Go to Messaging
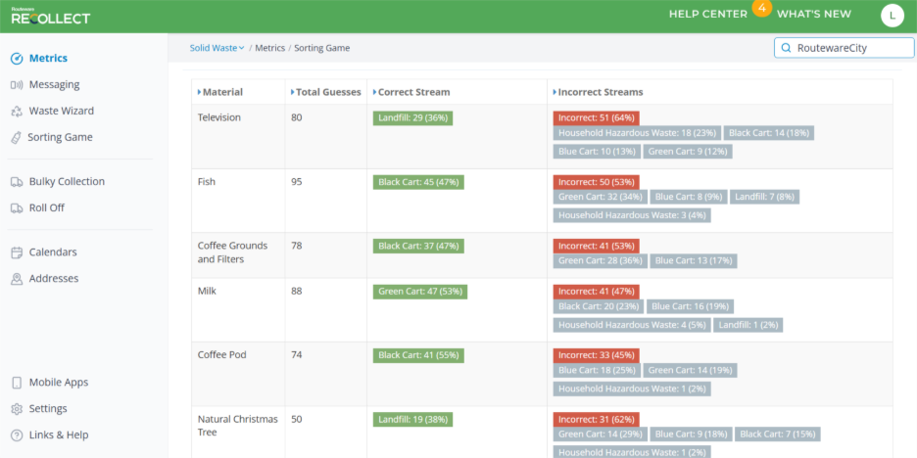The image size is (917, 458). pyautogui.click(x=55, y=85)
